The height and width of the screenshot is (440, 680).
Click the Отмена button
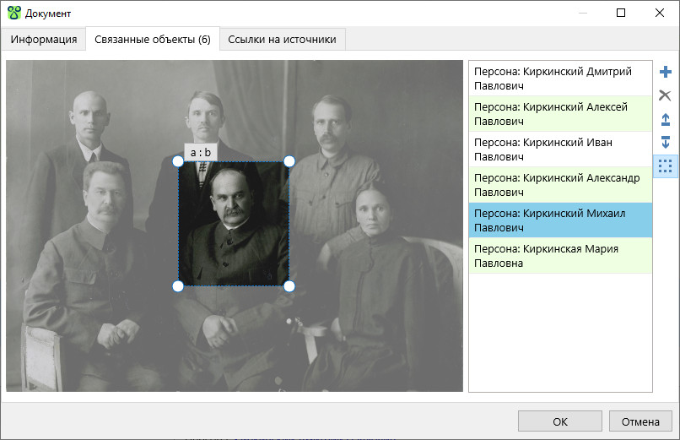[640, 421]
